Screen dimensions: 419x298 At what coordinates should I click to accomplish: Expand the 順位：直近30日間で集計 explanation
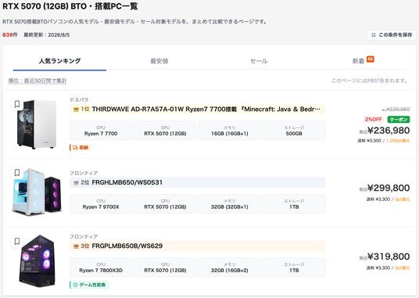pyautogui.click(x=38, y=81)
